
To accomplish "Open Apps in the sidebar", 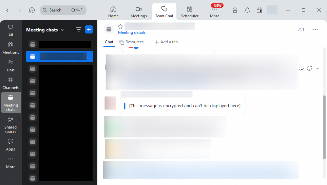I will 11,145.
